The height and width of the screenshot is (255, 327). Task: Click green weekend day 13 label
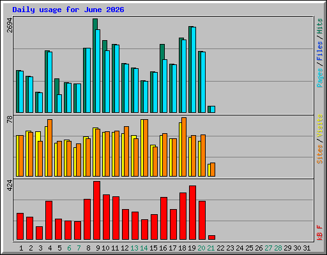[x=134, y=248]
